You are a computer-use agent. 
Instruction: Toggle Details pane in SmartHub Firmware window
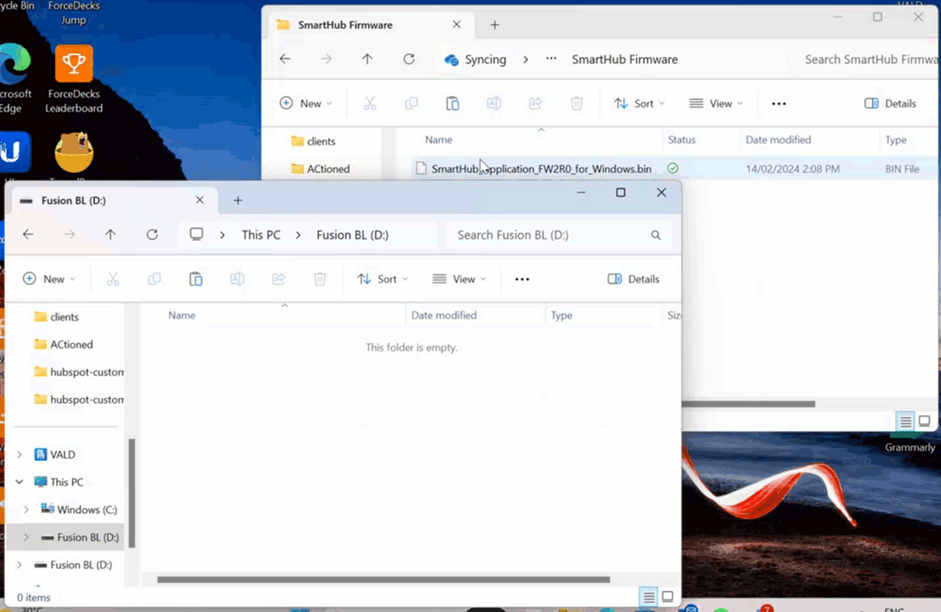890,103
